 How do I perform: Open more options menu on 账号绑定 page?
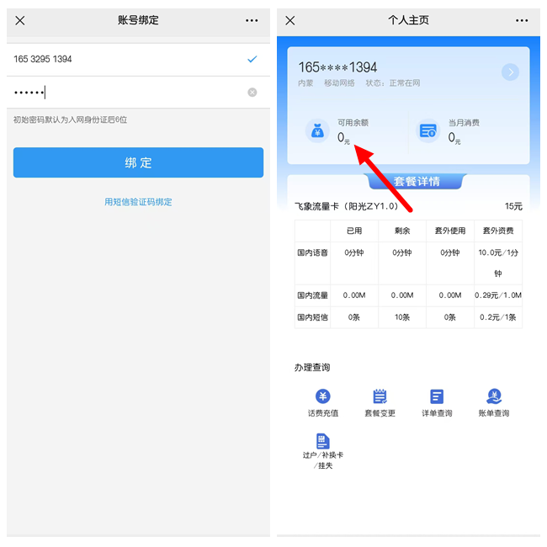click(252, 20)
